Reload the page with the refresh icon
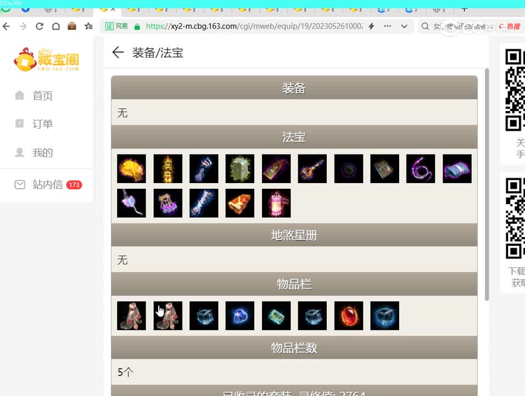The width and height of the screenshot is (525, 396). pos(38,26)
